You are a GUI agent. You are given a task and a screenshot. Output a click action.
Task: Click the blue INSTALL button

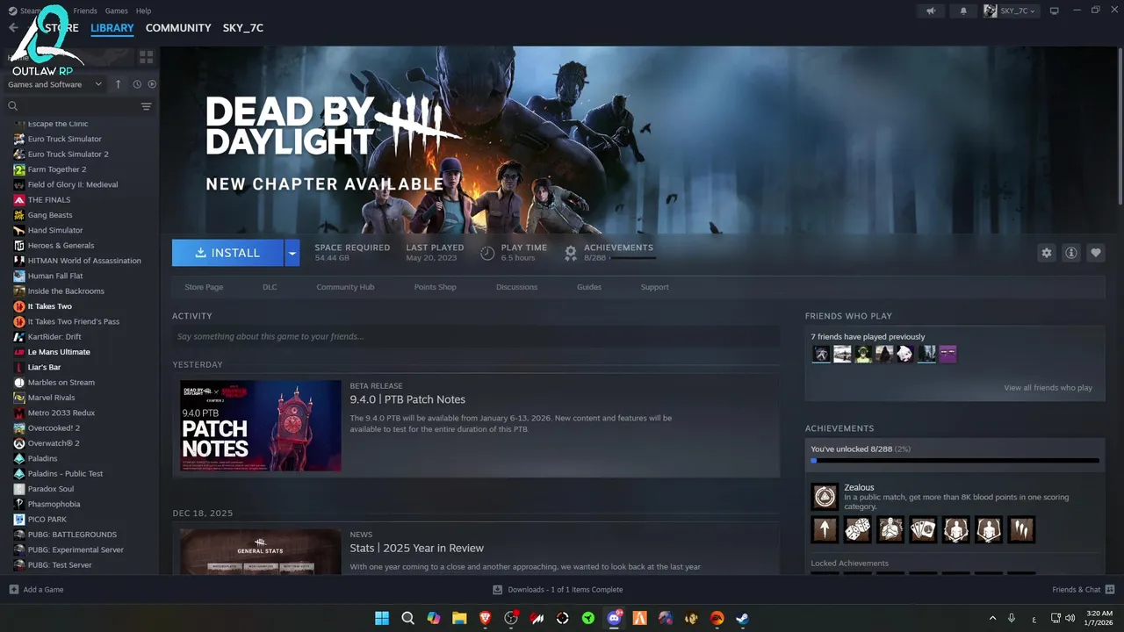[227, 253]
